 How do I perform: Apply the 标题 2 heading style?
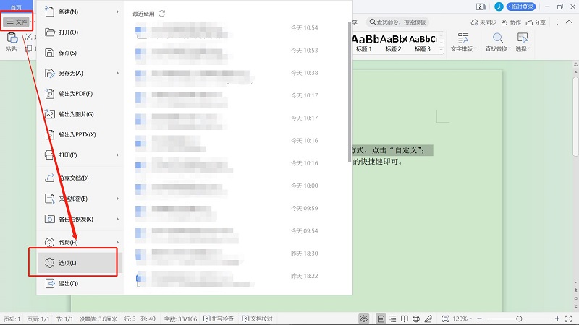tap(393, 43)
